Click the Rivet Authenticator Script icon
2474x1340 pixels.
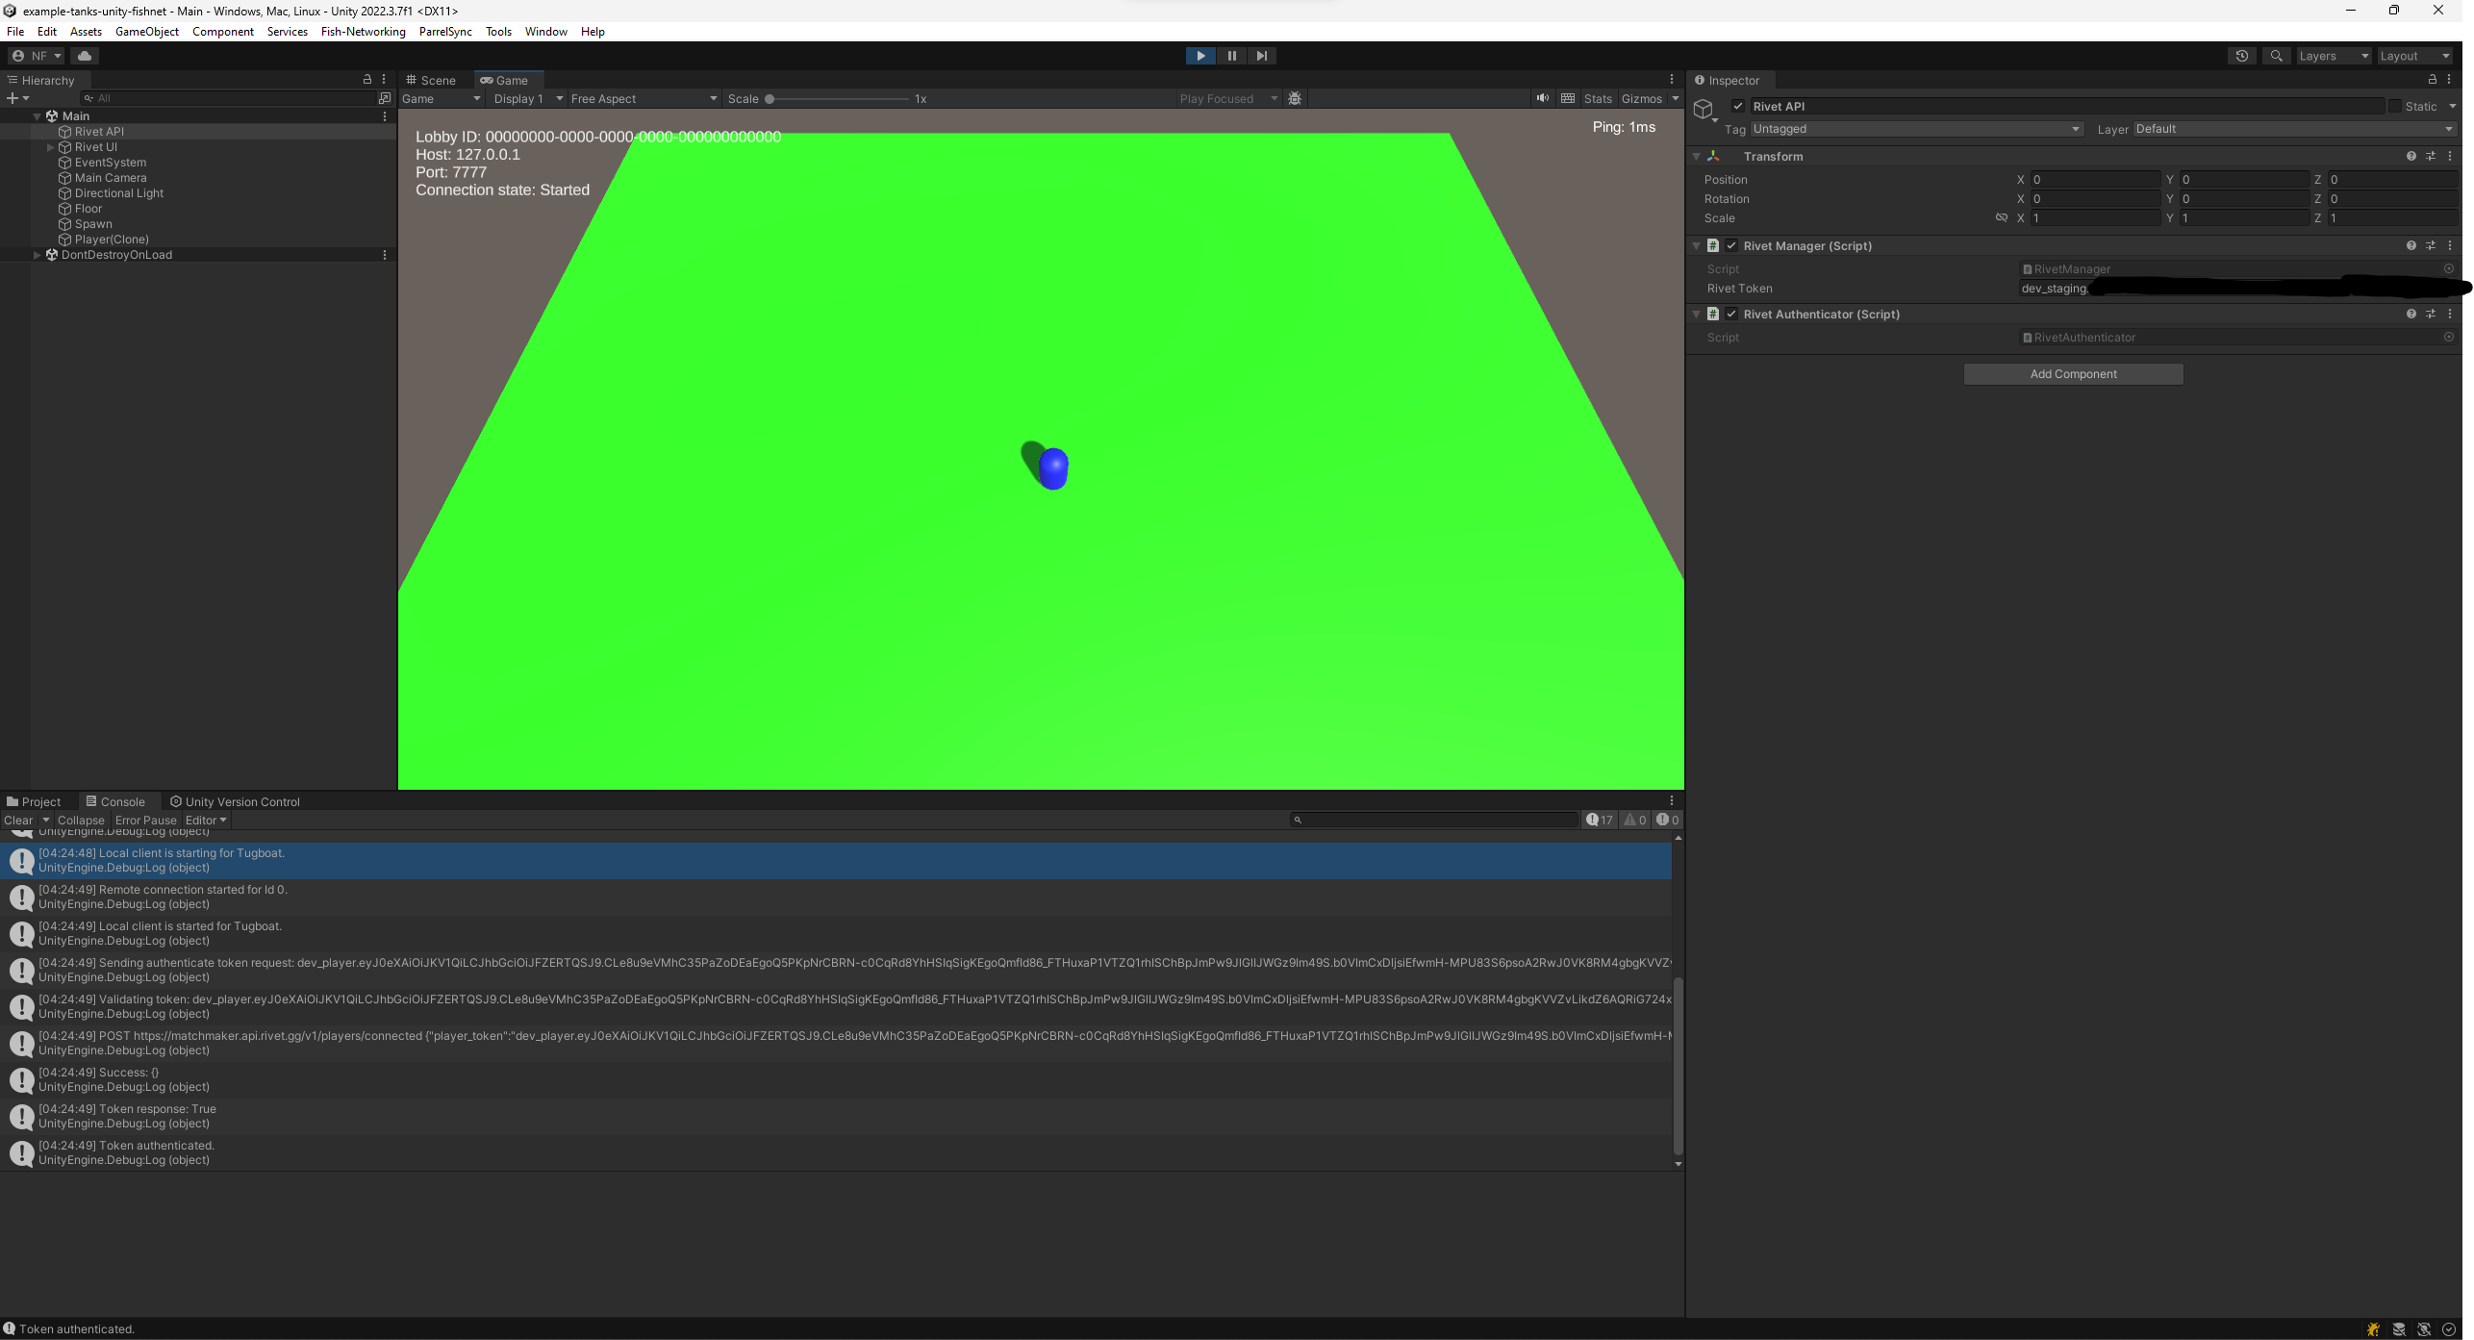(1715, 314)
